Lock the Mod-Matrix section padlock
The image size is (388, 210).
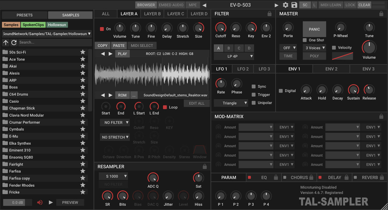pyautogui.click(x=381, y=116)
